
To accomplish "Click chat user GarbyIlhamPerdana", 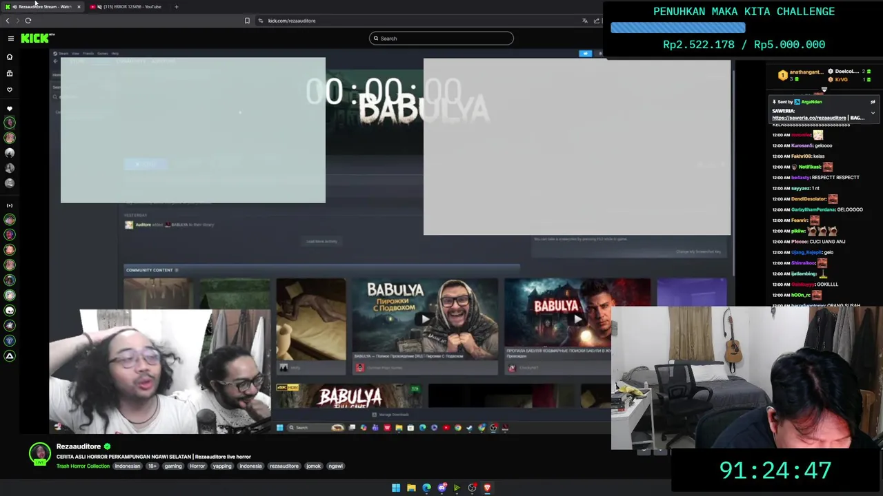I will 813,209.
